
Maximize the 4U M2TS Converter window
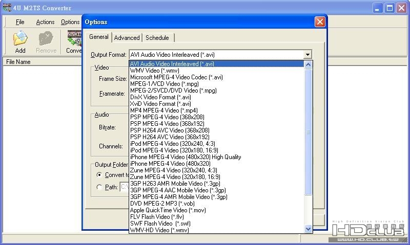coord(389,8)
